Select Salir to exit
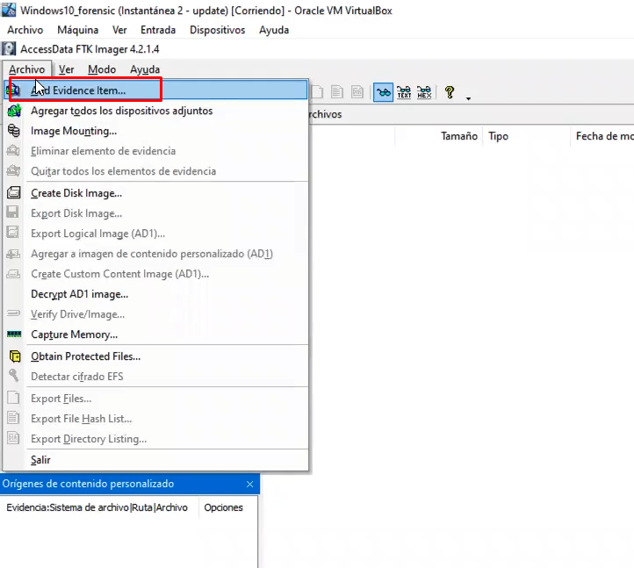Screen dimensions: 634x568 [155, 460]
